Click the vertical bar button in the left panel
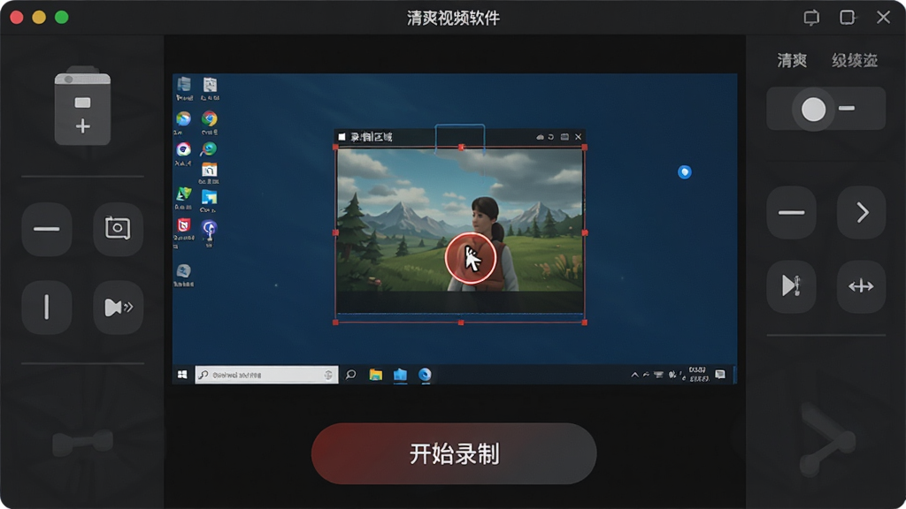Viewport: 906px width, 509px height. point(47,307)
